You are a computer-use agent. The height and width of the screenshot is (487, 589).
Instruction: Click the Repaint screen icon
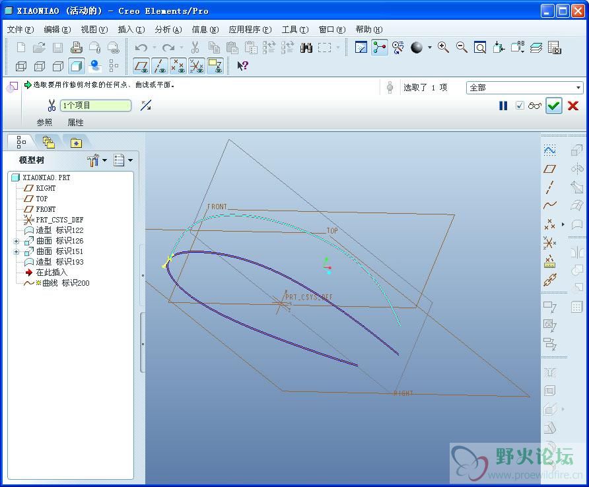click(361, 48)
